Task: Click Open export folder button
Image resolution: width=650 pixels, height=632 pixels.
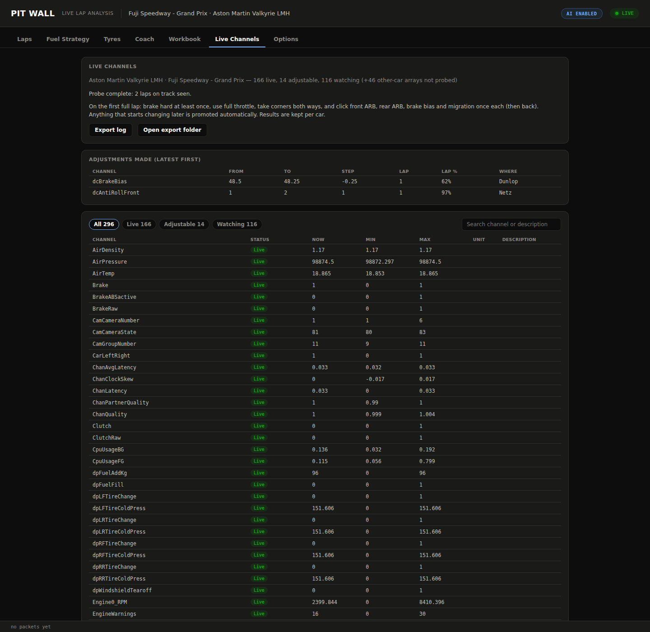Action: [x=172, y=130]
